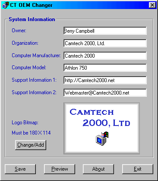
Task: Click the Computer Model field showing Athlon 750
Action: tap(105, 67)
